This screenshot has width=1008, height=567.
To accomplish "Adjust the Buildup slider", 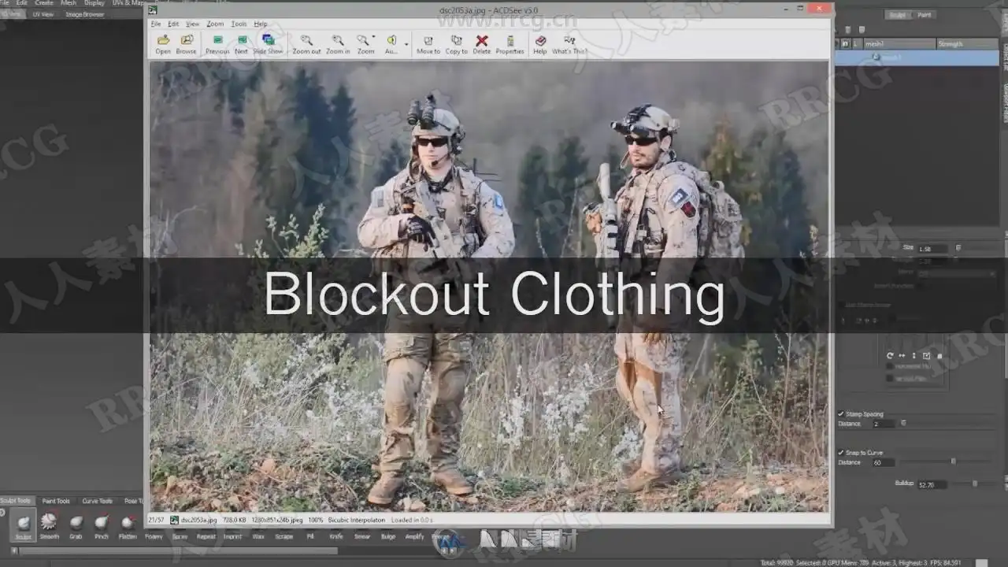I will pyautogui.click(x=974, y=484).
